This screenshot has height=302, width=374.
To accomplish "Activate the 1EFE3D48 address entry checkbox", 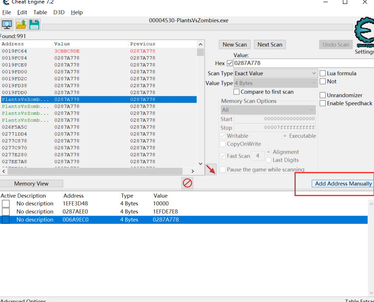I will (x=6, y=203).
